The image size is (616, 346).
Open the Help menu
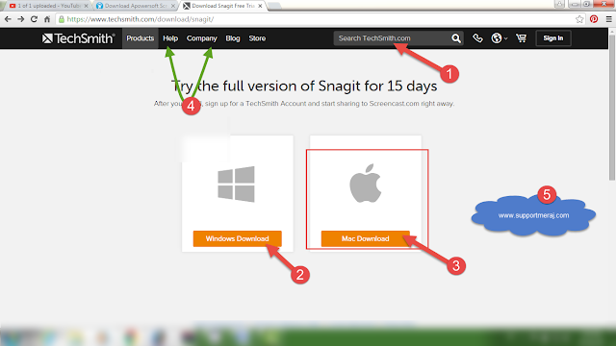[x=170, y=38]
